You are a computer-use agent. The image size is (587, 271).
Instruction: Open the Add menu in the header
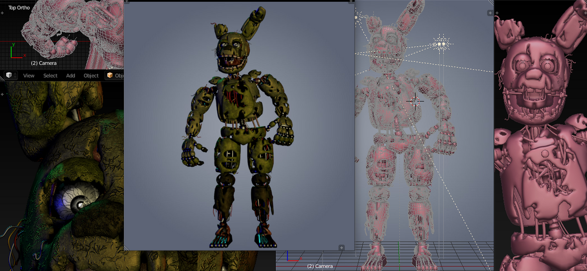point(71,76)
